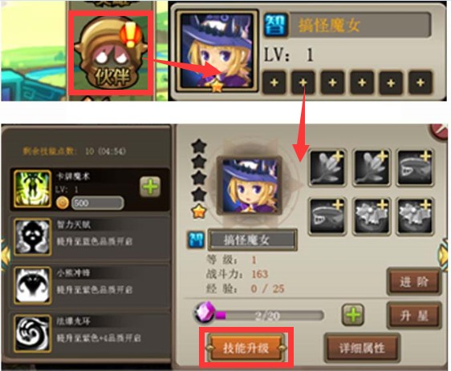The width and height of the screenshot is (451, 371).
Task: Click the purple gem progress bar 2/20
Action: point(258,315)
